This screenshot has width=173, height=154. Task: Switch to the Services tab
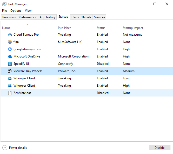(99, 17)
